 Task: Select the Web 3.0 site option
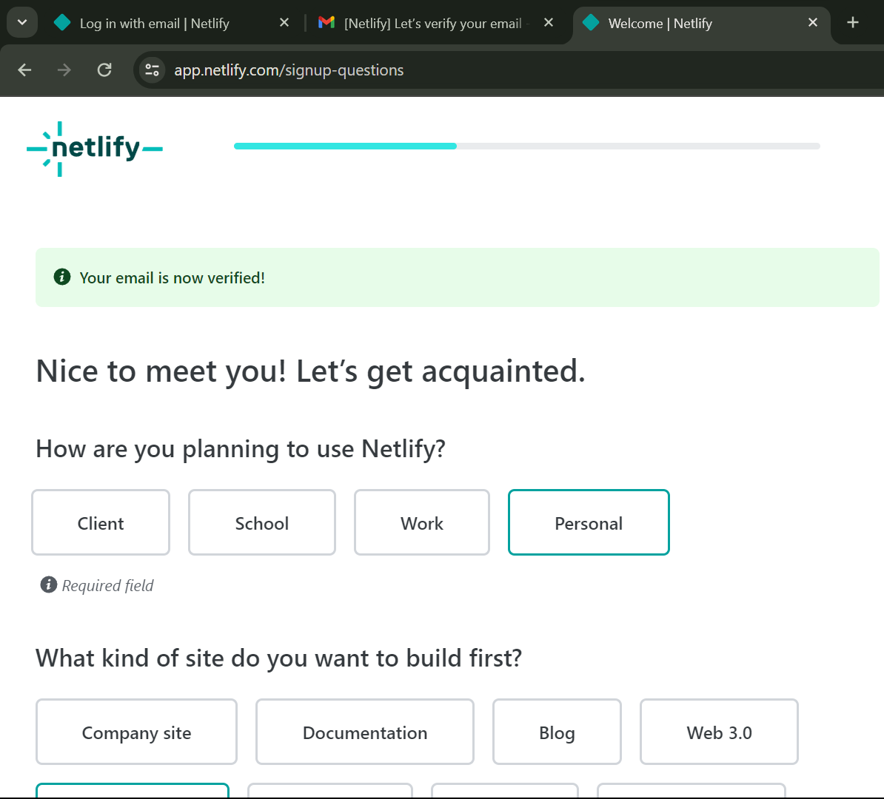point(718,732)
